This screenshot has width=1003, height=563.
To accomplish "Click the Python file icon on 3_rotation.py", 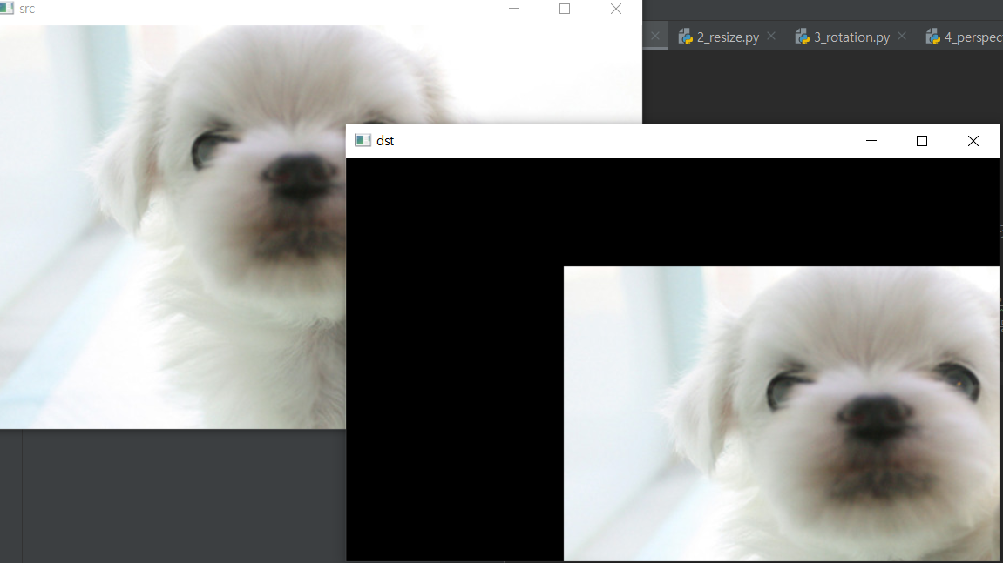I will [x=803, y=37].
